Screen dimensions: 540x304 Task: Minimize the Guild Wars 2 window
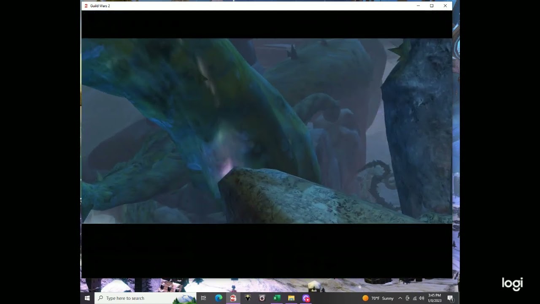click(418, 6)
